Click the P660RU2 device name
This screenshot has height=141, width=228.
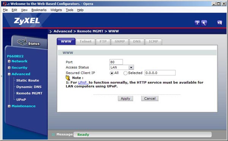[x=15, y=56]
